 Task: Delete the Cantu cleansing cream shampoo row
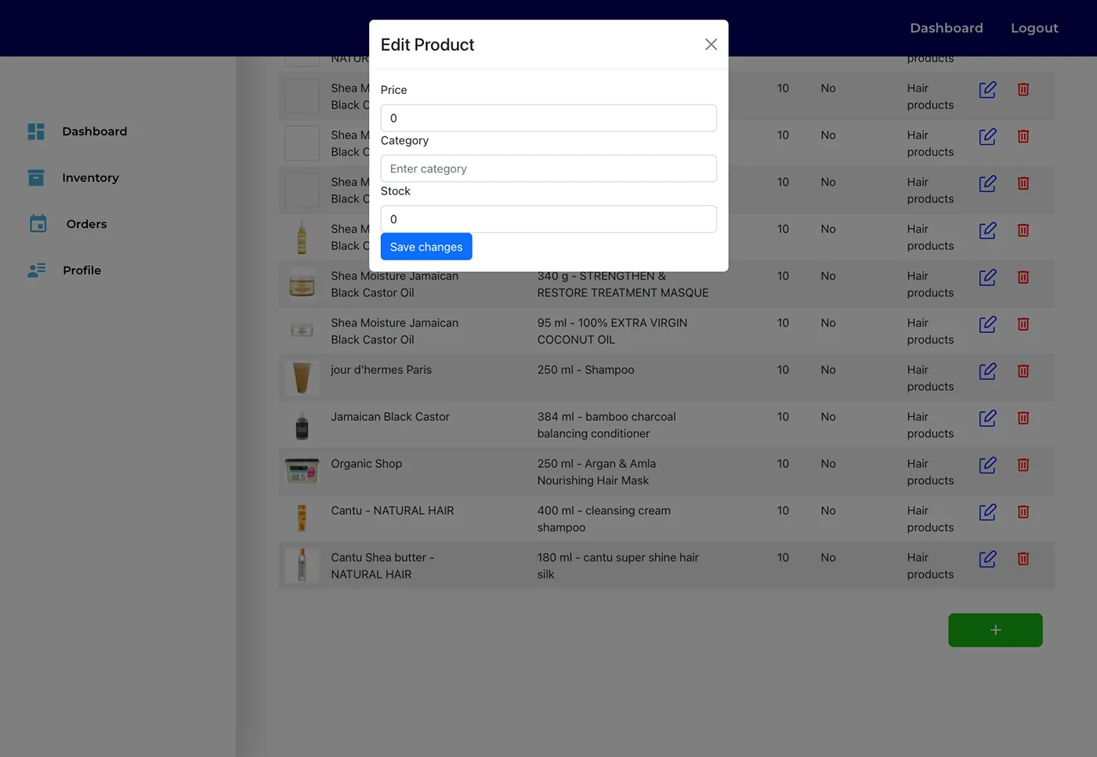coord(1023,512)
